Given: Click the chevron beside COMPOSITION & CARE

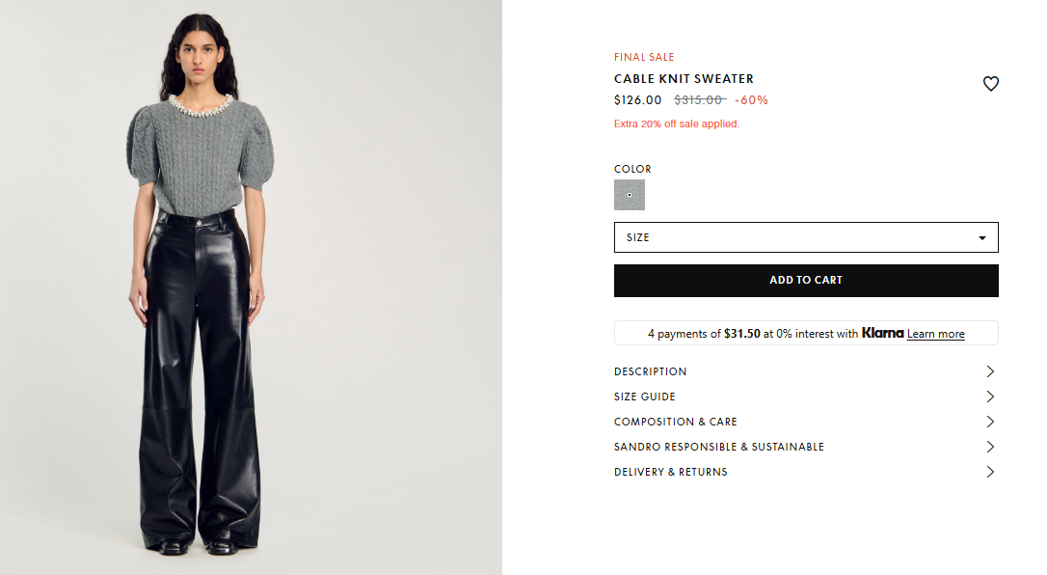Looking at the screenshot, I should tap(990, 422).
